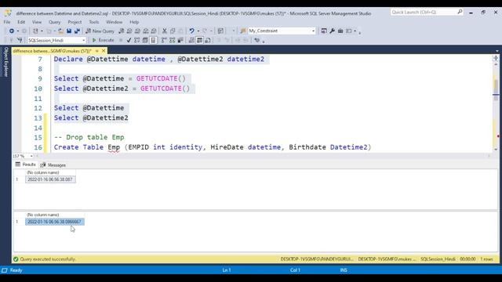The height and width of the screenshot is (282, 502).
Task: Open the active documents list arrow
Action: coord(497,51)
